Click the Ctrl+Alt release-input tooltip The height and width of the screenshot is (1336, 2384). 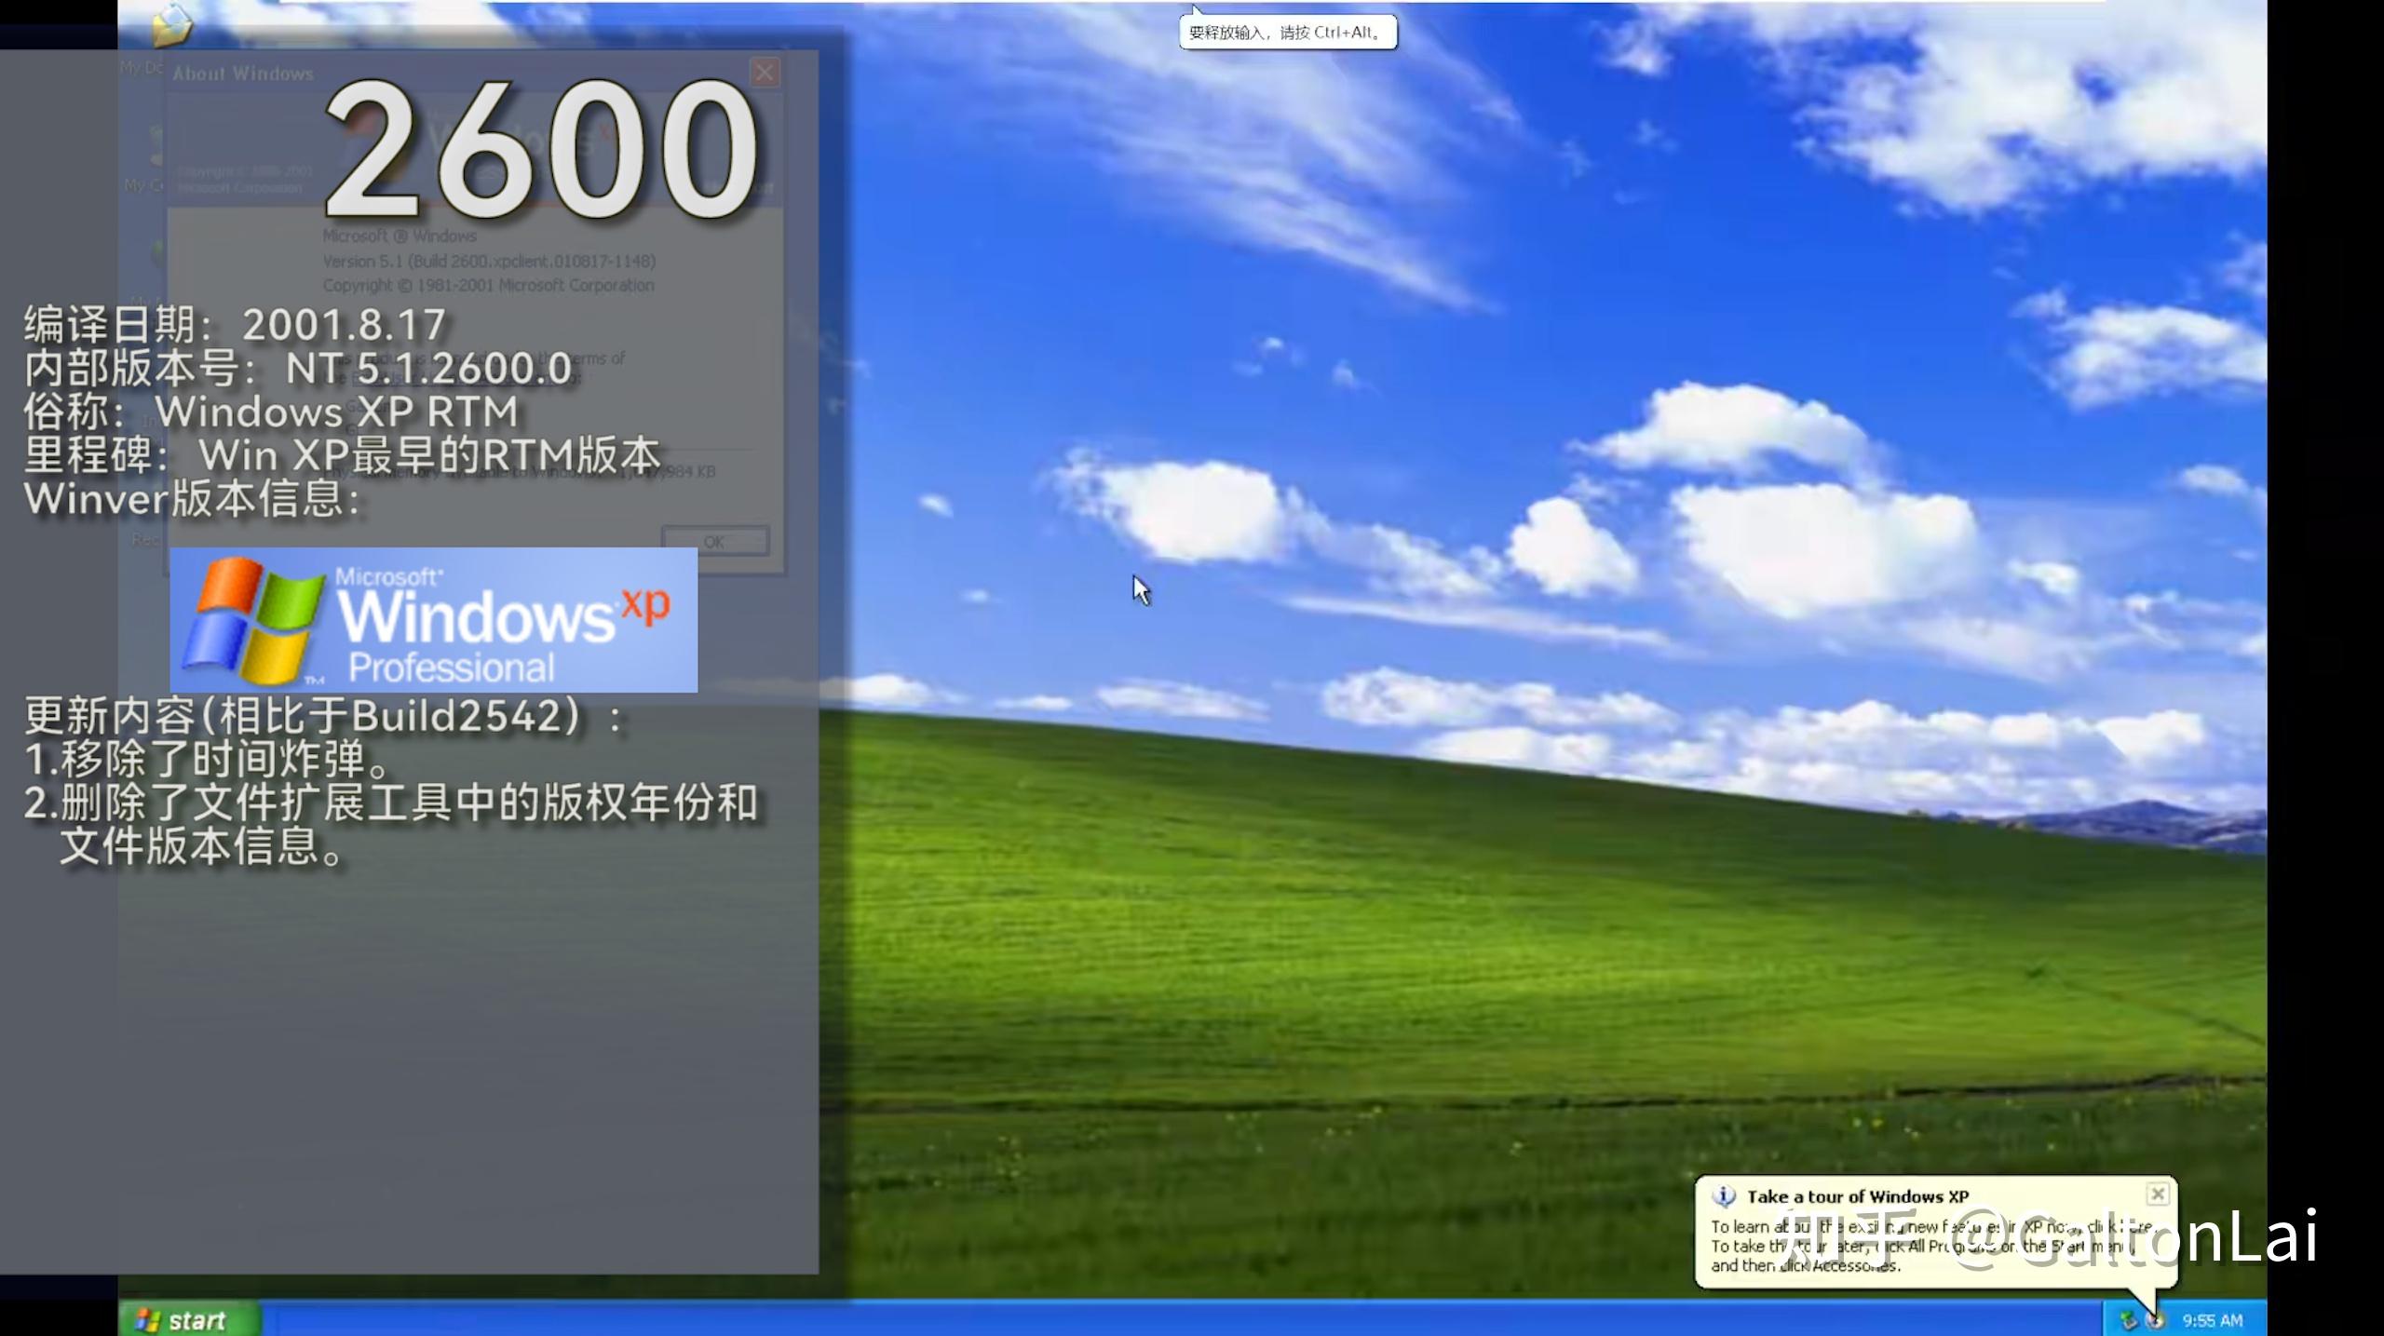[x=1288, y=33]
